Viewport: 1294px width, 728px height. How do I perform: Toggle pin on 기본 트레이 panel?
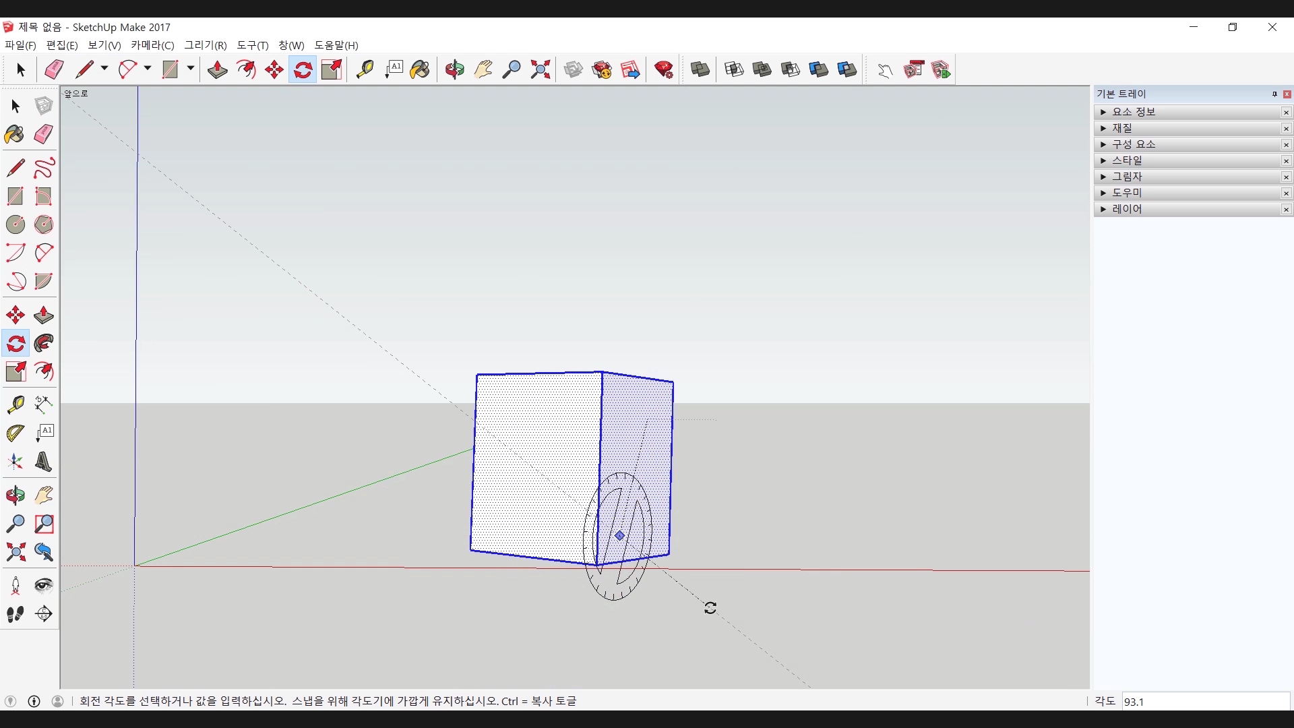pyautogui.click(x=1274, y=94)
